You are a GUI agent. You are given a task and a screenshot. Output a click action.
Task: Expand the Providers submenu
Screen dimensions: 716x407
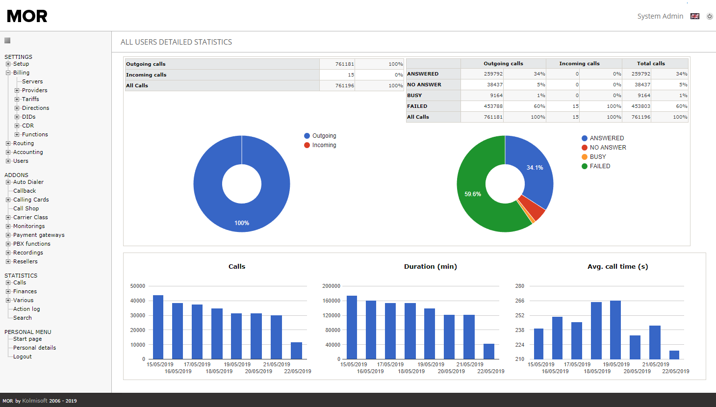[17, 90]
